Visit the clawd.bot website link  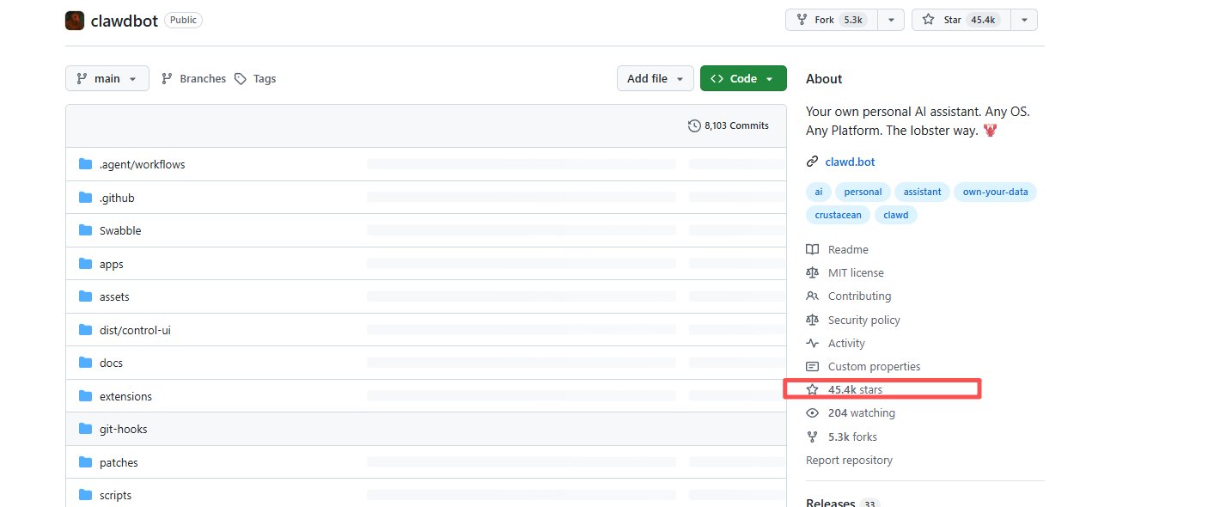[850, 162]
